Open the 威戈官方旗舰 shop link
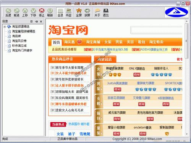This screenshot has height=143, width=191. [x=117, y=113]
